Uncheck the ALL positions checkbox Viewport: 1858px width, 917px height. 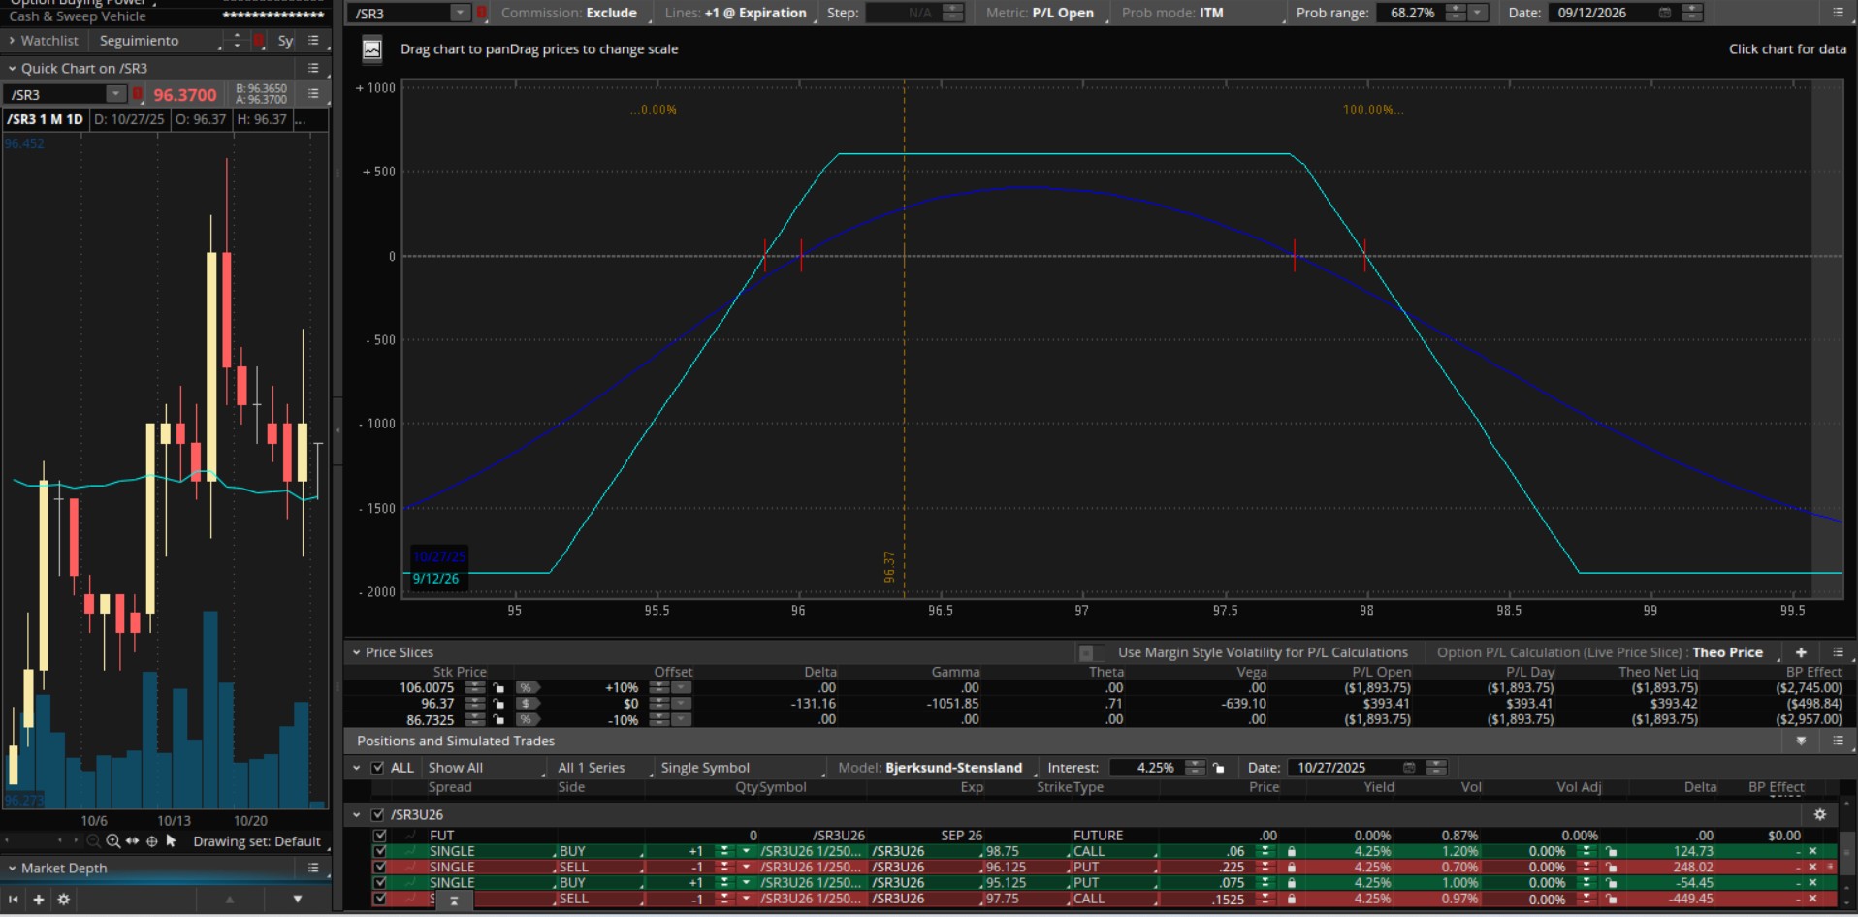[378, 768]
